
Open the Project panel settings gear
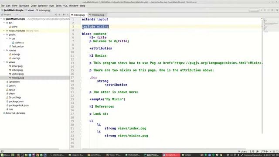[x=64, y=14]
